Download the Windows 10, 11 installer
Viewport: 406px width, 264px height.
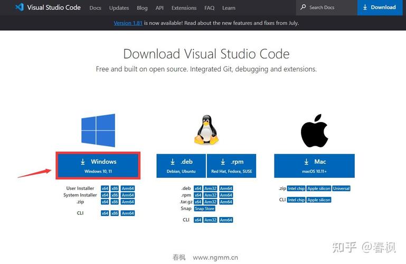click(x=98, y=166)
